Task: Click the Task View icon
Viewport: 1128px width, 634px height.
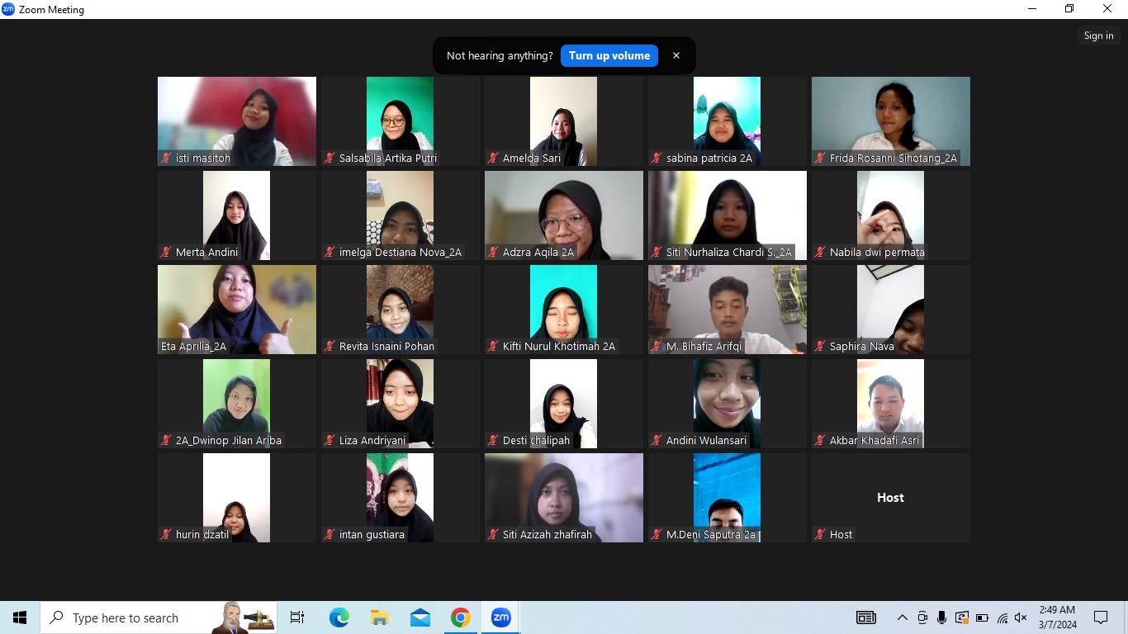Action: point(297,617)
